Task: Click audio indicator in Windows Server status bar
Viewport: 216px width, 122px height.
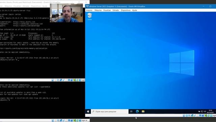Action: [x=189, y=115]
